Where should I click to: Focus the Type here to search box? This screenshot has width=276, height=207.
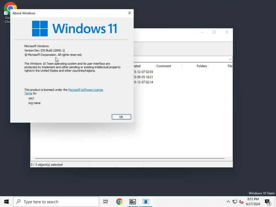click(x=56, y=202)
